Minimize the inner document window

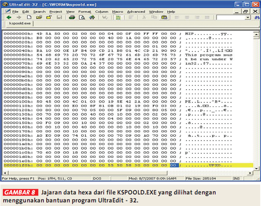pos(237,12)
